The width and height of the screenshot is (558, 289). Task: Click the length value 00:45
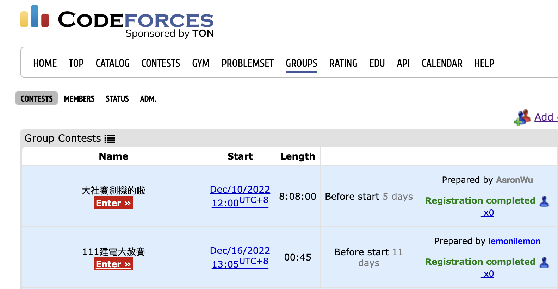coord(298,258)
